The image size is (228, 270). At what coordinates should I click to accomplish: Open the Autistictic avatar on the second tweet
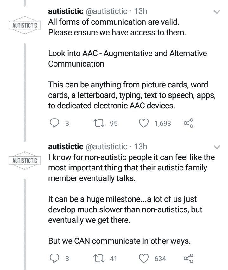(x=24, y=160)
